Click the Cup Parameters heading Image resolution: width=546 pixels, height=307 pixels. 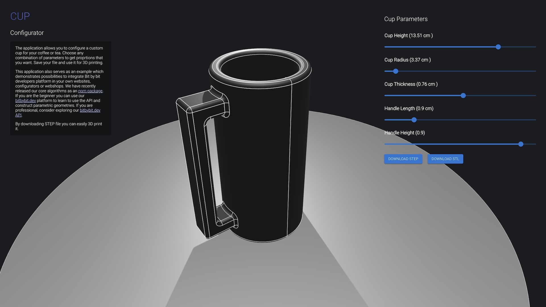click(x=406, y=19)
